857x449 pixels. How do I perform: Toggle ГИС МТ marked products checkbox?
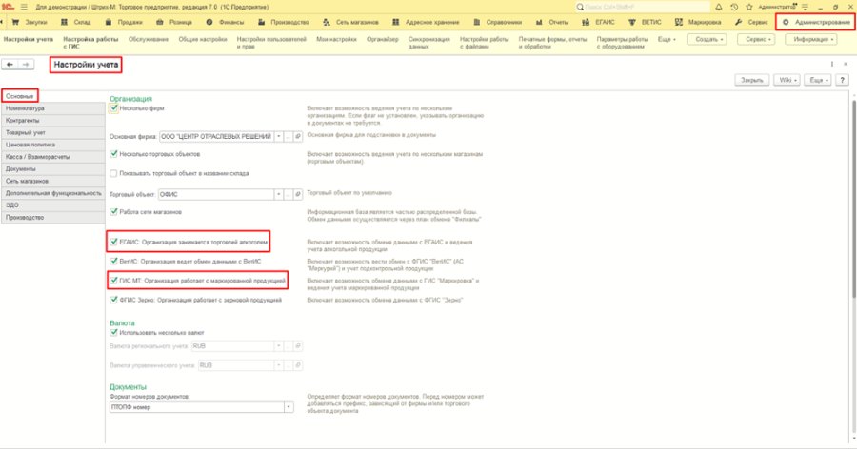(x=113, y=281)
